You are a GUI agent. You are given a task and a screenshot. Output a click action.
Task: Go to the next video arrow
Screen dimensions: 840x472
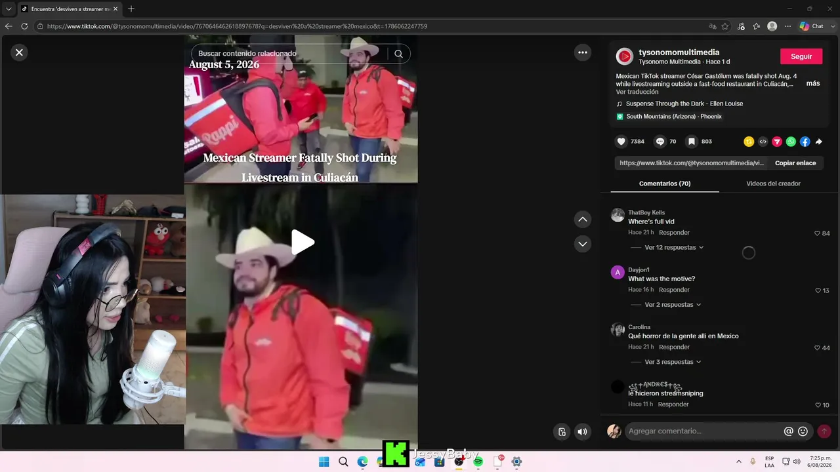(583, 244)
